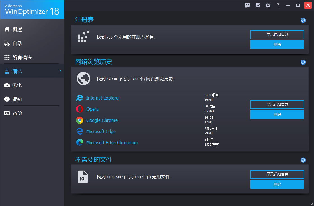This screenshot has width=314, height=206.
Task: Show details for 注册表 results
Action: tap(277, 35)
